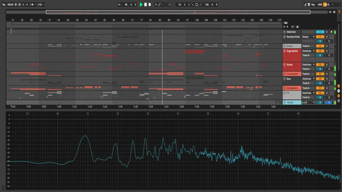Toggle the Punch-Out switch icon

click(x=201, y=5)
